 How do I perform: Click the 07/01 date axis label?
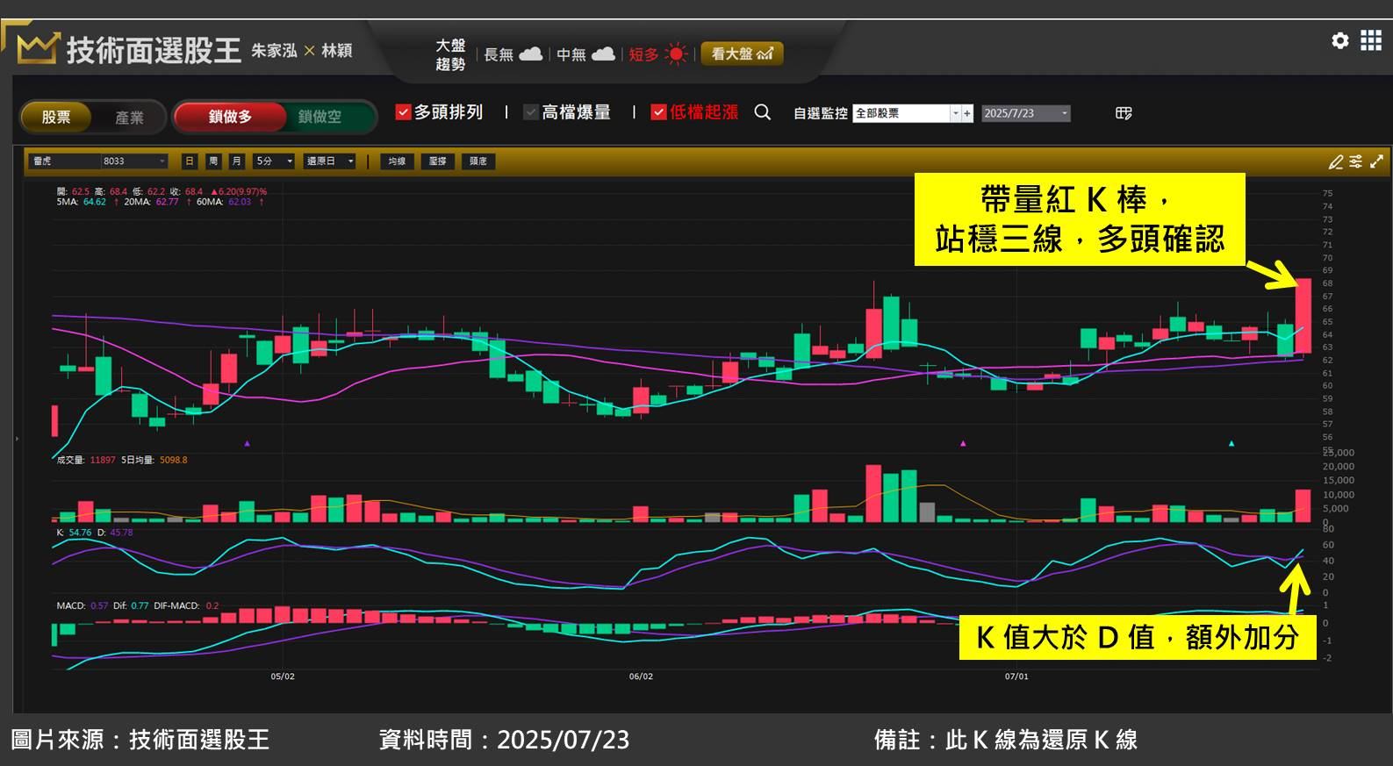[x=1016, y=677]
